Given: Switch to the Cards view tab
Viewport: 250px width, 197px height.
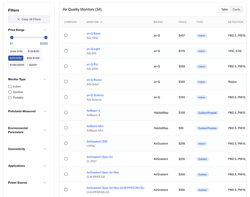Looking at the screenshot, I should (236, 9).
